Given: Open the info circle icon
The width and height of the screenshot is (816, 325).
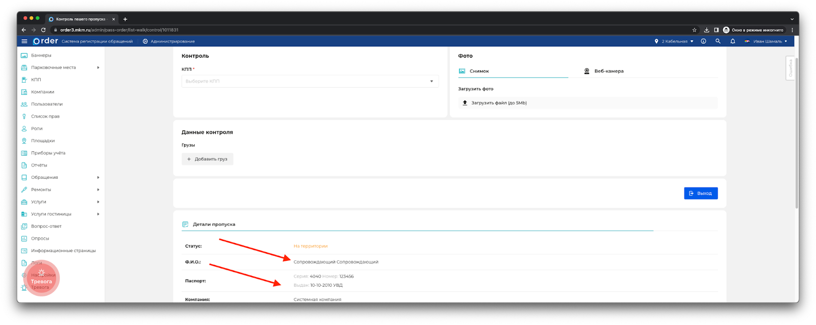Looking at the screenshot, I should click(x=703, y=41).
